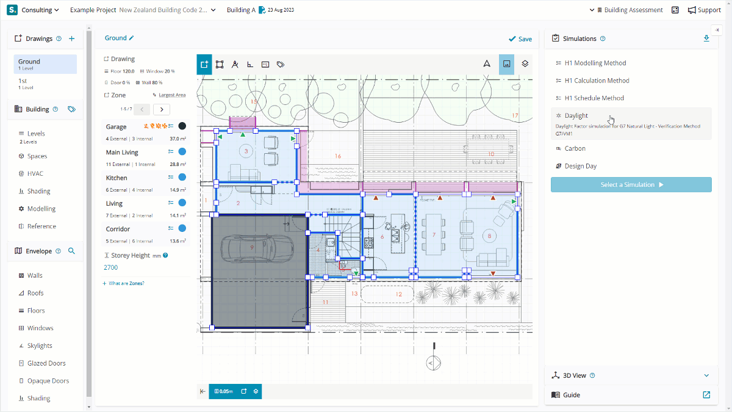Select the tags tool in canvas toolbar
The image size is (732, 412).
[281, 64]
